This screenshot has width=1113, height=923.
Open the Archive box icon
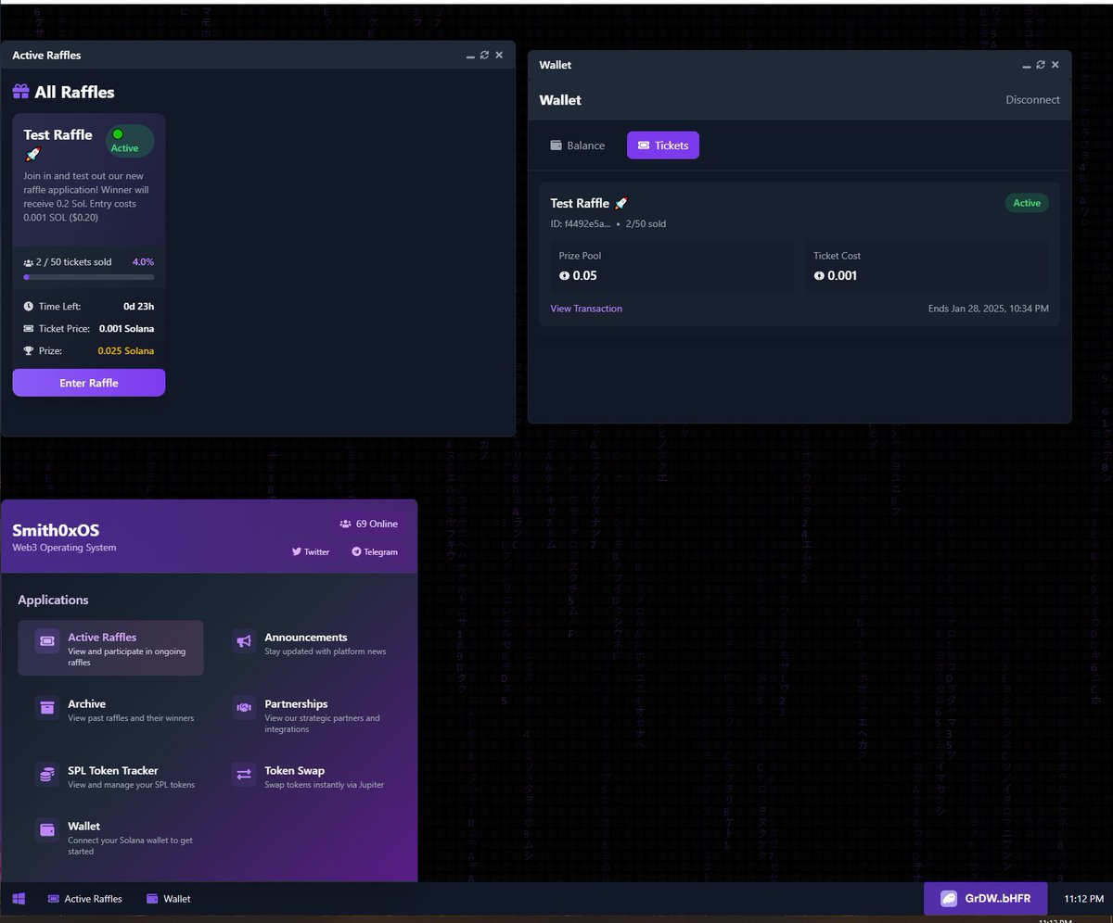(x=47, y=707)
